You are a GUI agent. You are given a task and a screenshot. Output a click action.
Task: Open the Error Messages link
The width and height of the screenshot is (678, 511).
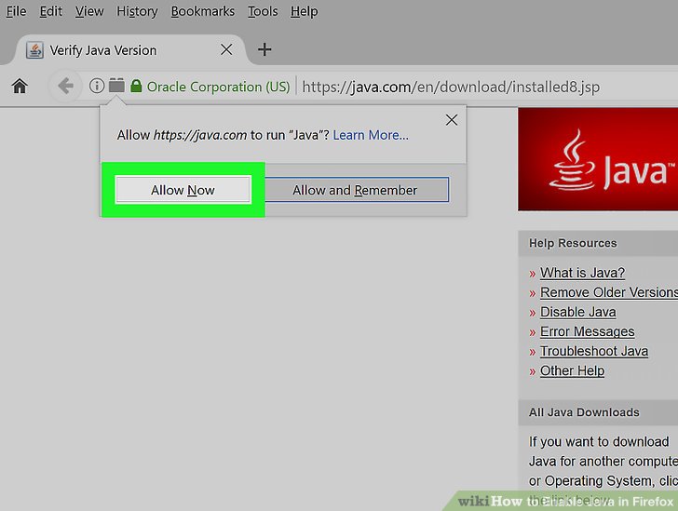click(587, 331)
